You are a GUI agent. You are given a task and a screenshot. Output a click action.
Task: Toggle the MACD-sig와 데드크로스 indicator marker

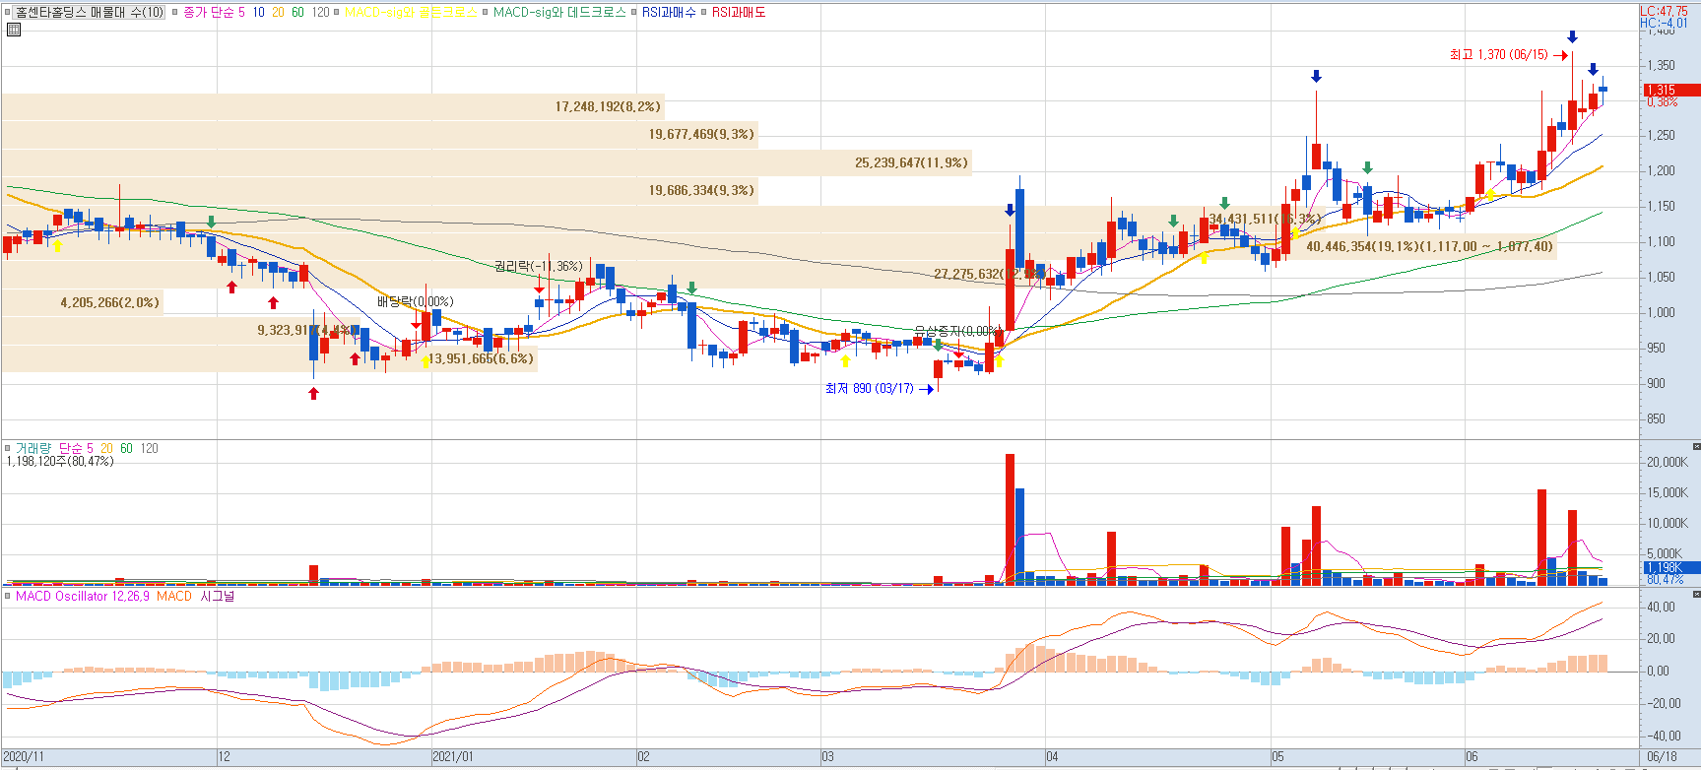[485, 13]
